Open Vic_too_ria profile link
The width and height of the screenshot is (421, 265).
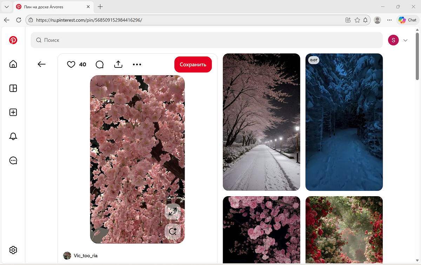86,256
